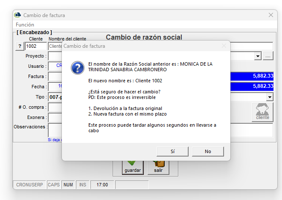Click the cliente person icon button
The image size is (282, 200).
262,112
